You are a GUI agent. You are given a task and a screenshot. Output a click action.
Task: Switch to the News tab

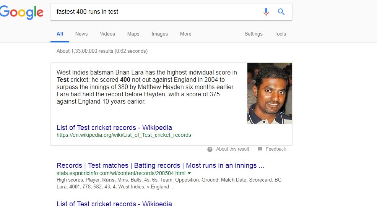(81, 34)
